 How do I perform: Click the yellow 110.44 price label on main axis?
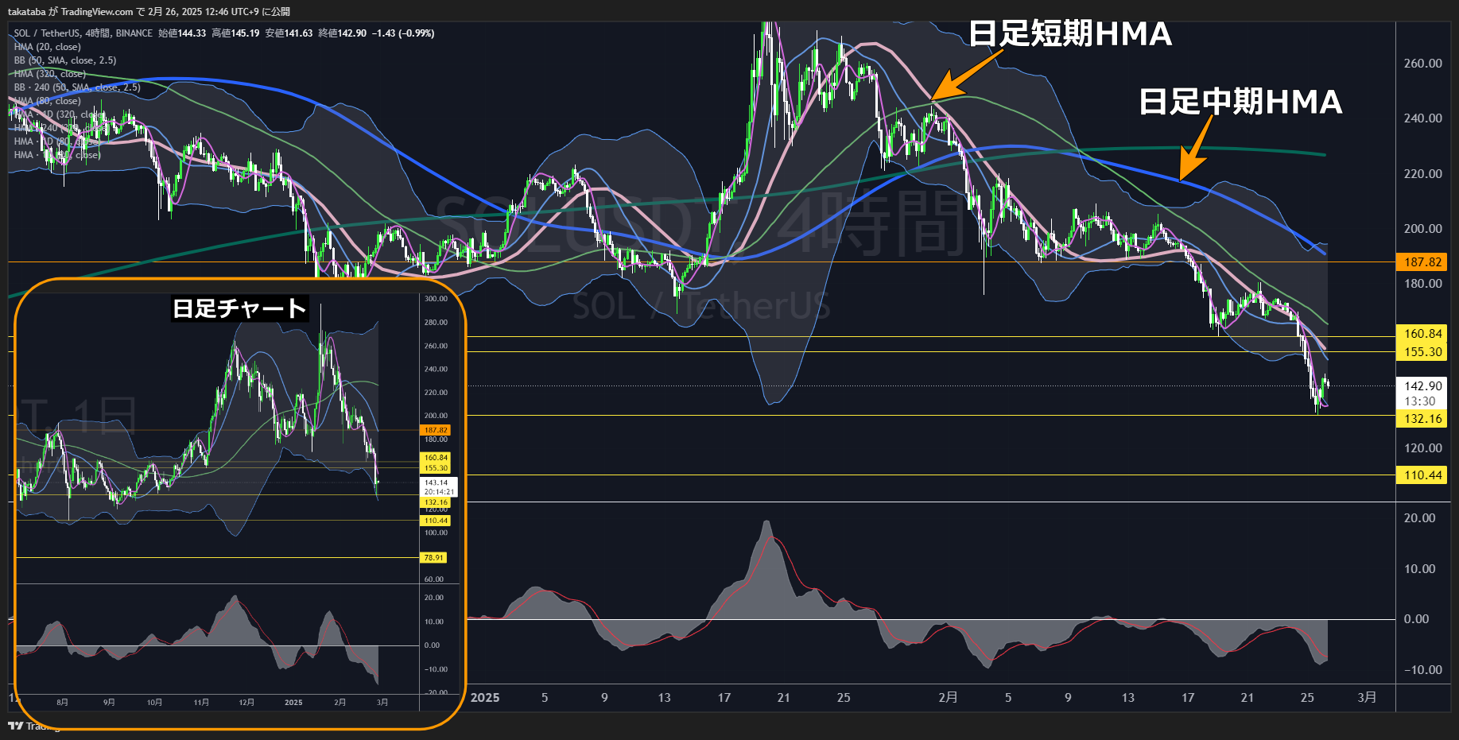pyautogui.click(x=1422, y=475)
